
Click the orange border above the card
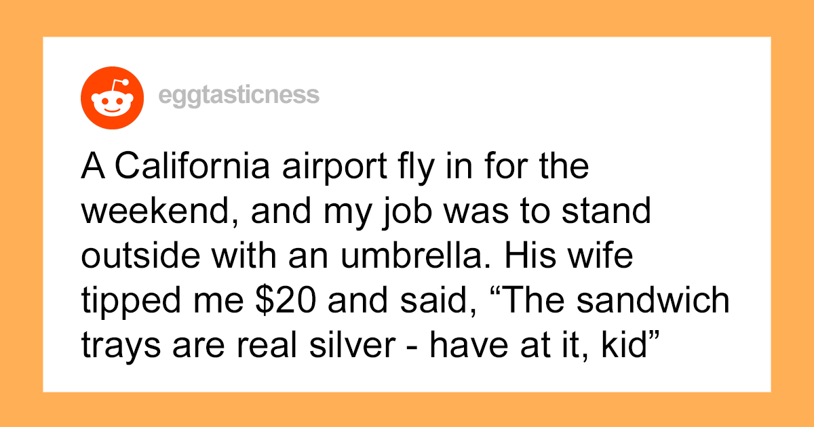click(x=407, y=18)
